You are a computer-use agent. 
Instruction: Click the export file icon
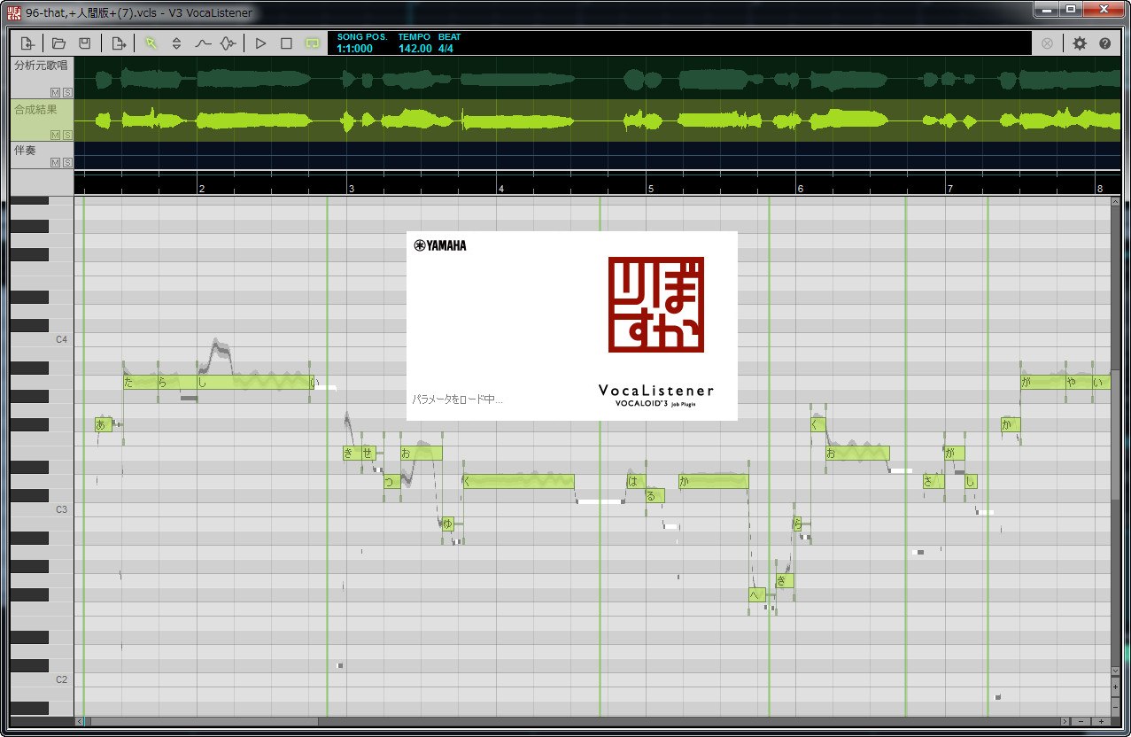click(x=119, y=43)
